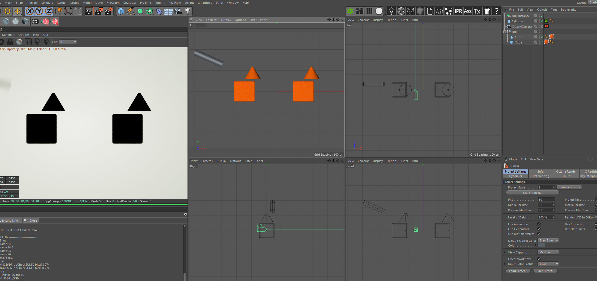597x281 pixels.
Task: Click the Live Viewer lock icon
Action: [10, 42]
